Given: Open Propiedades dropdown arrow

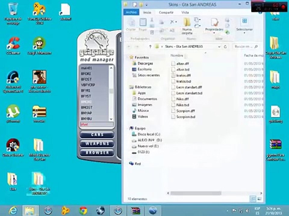Looking at the screenshot, I should coord(214,33).
